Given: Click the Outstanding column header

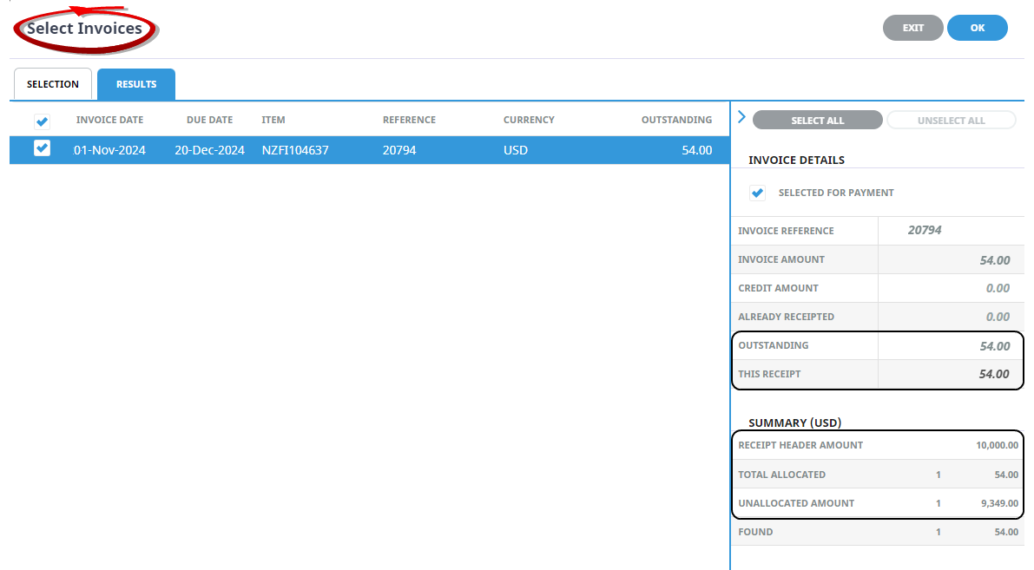Looking at the screenshot, I should [676, 120].
